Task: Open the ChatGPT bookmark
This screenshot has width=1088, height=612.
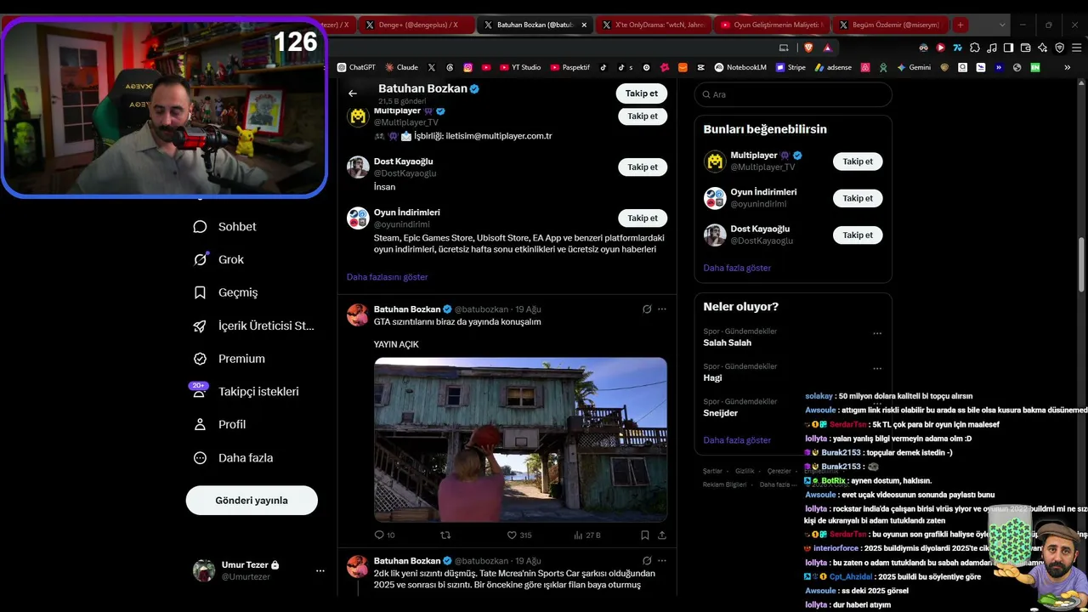Action: pos(356,67)
